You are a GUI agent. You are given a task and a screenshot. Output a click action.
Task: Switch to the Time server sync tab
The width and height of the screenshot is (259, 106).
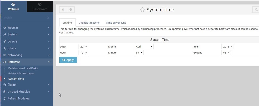click(116, 23)
